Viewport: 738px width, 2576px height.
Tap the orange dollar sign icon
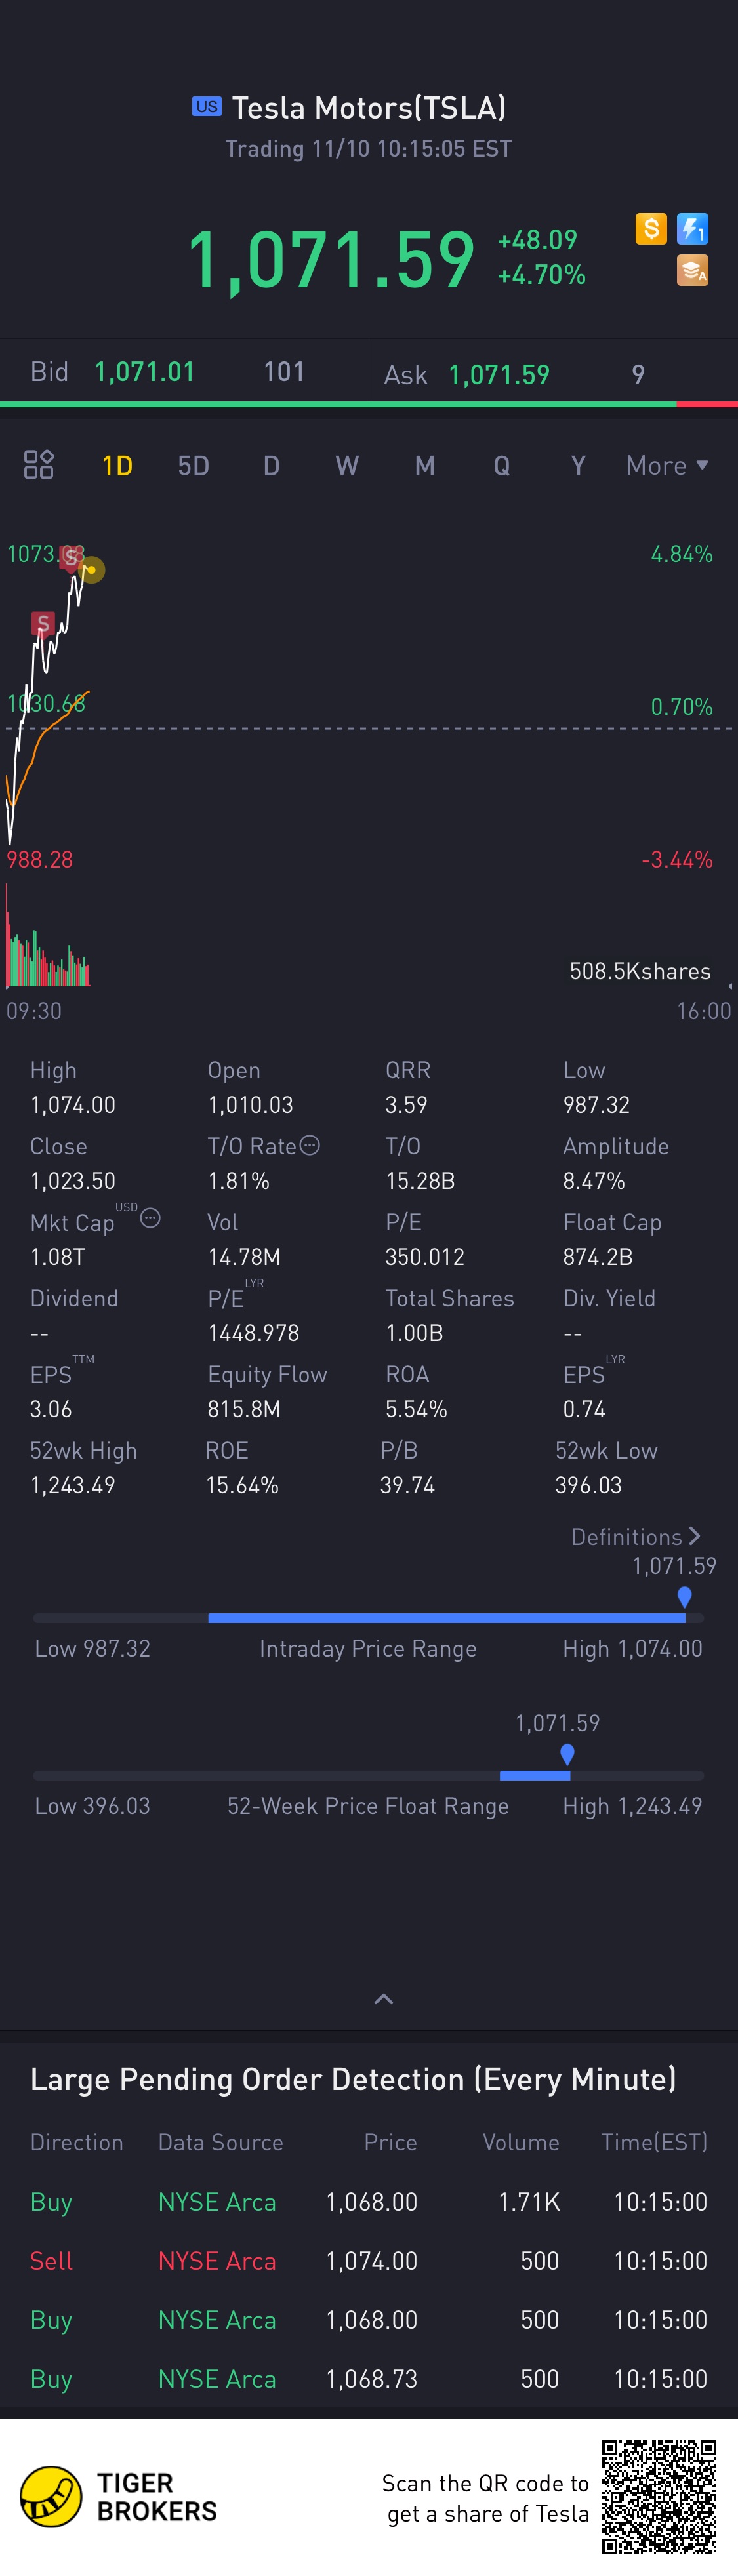click(651, 229)
